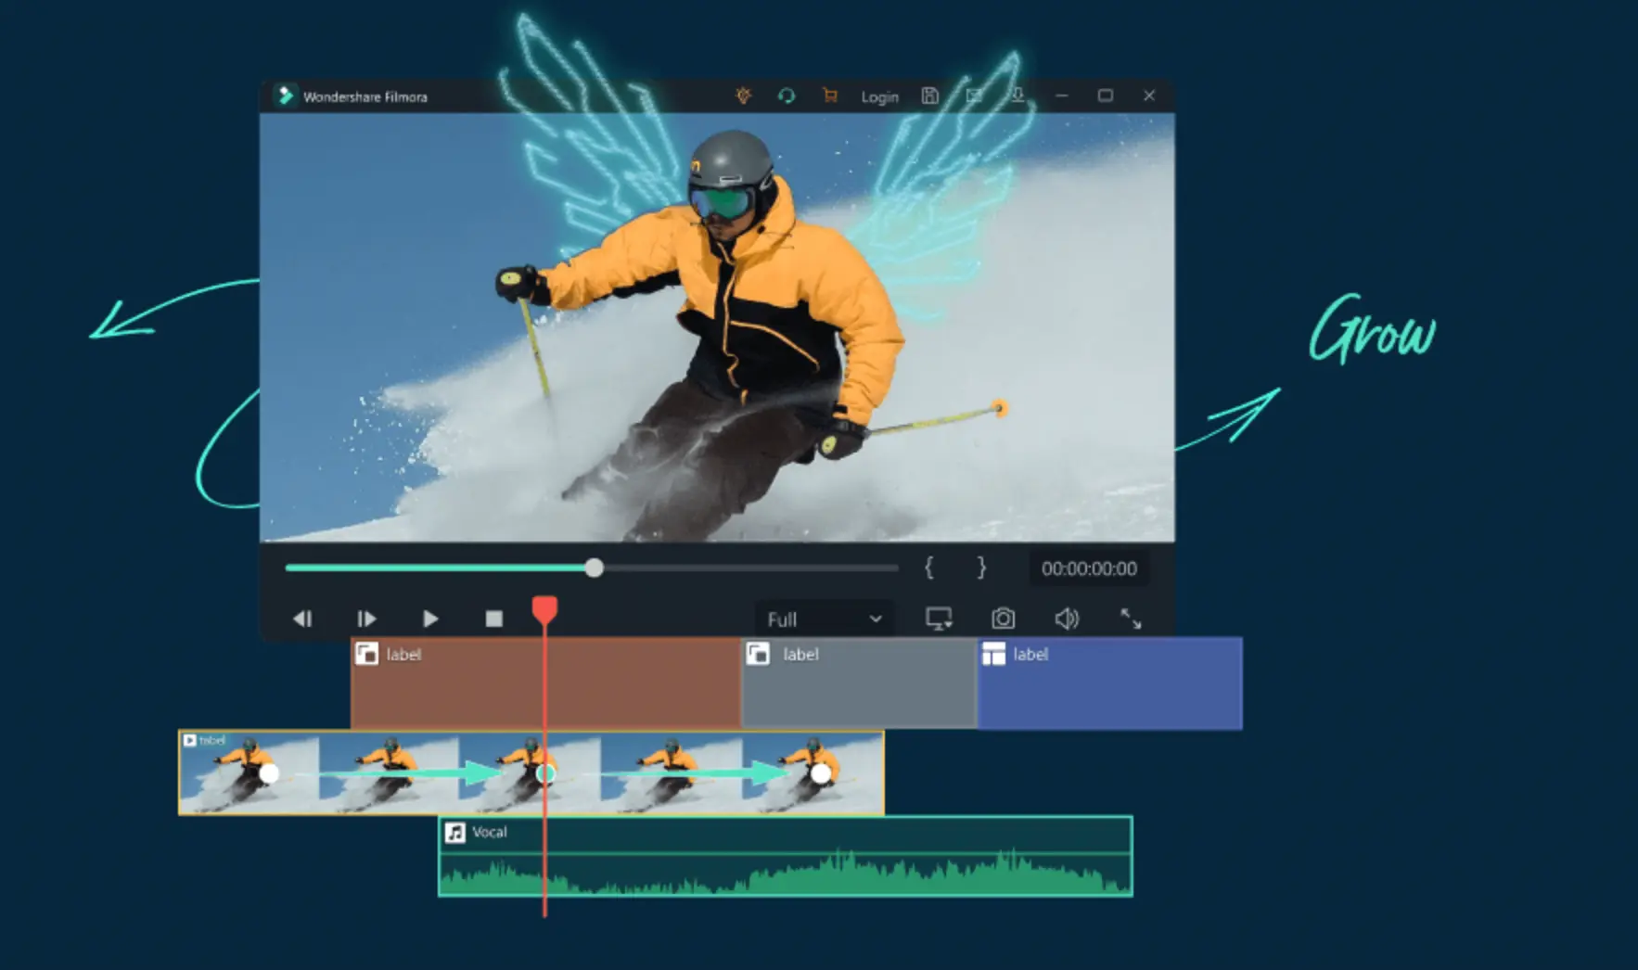Click the Login button in the title bar
This screenshot has width=1638, height=970.
pos(879,96)
